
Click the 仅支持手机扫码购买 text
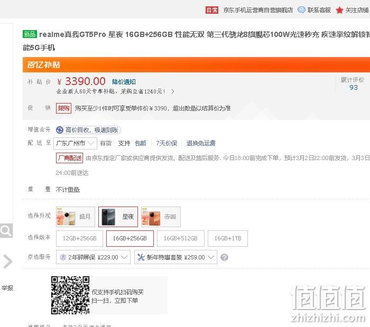tap(117, 292)
